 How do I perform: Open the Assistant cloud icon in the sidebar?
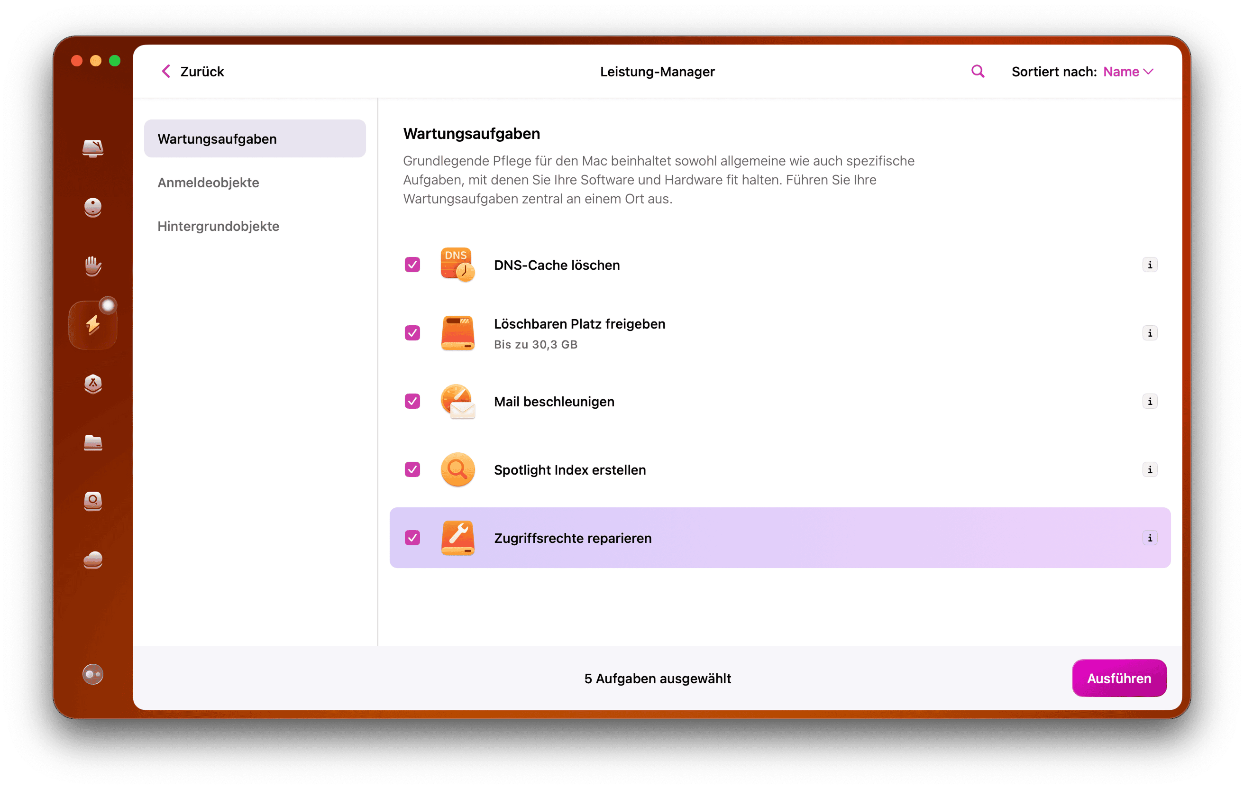pyautogui.click(x=93, y=560)
